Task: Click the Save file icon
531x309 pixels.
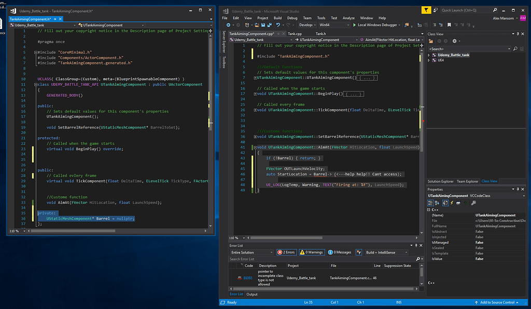Action: tap(262, 25)
